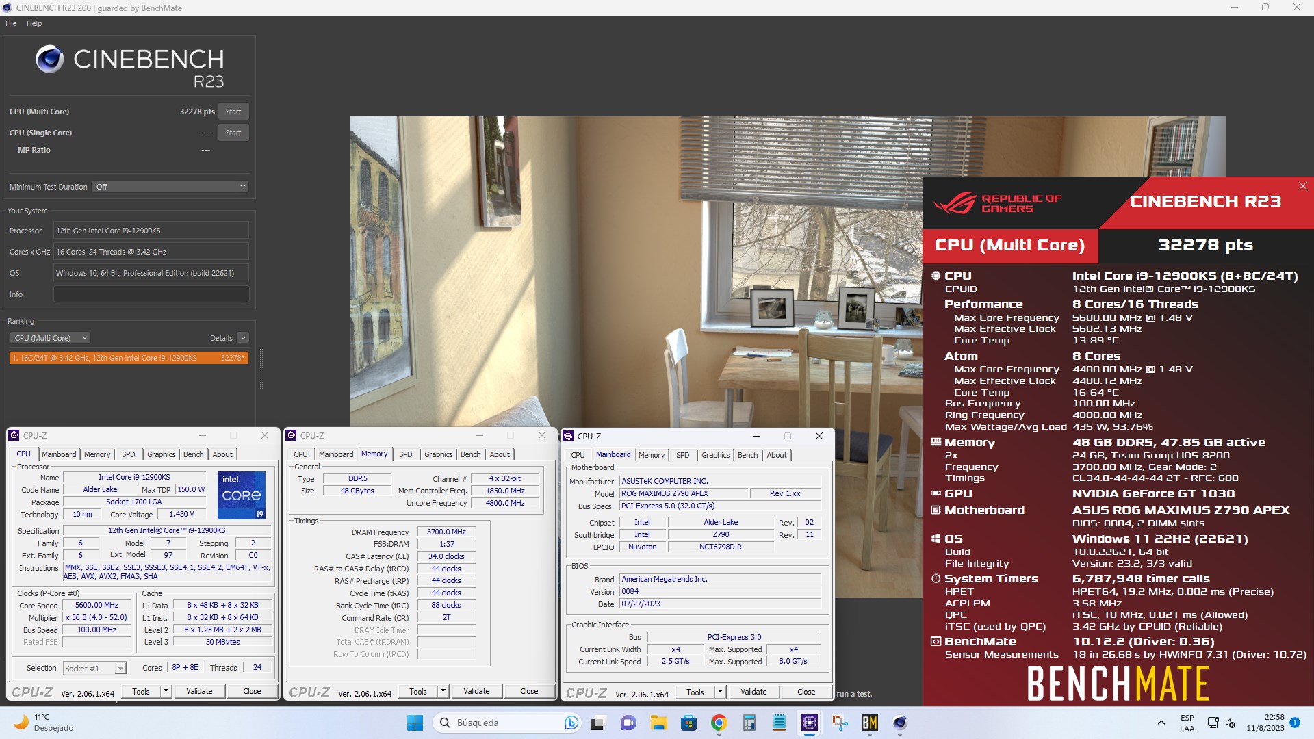Click the BenchMate window icon in Cinebench title bar
This screenshot has width=1314, height=739.
7,8
